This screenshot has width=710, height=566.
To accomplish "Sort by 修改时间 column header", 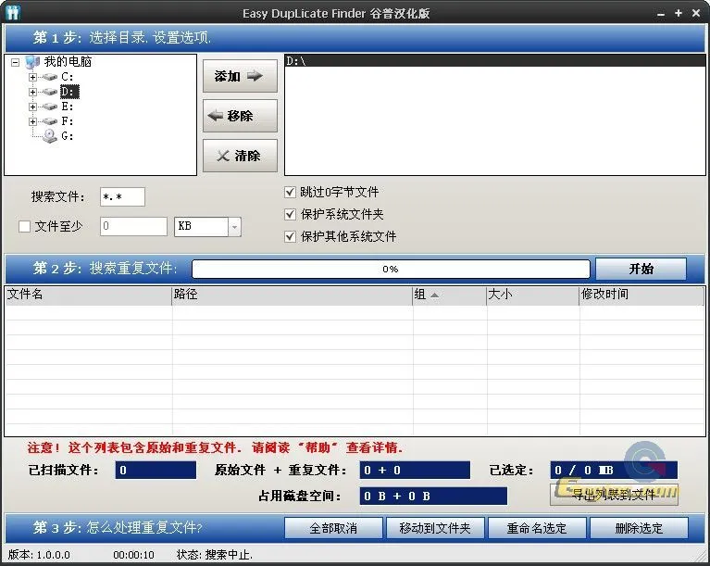I will [641, 295].
